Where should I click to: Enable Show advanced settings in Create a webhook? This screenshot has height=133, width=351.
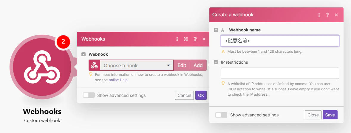click(x=221, y=115)
